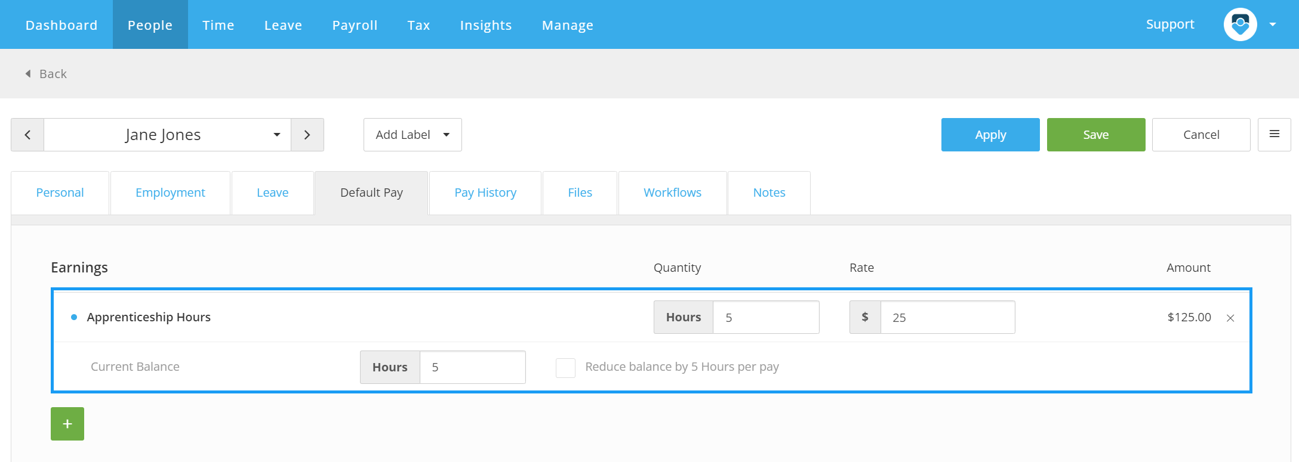
Task: Switch to the Workflows tab
Action: (673, 193)
